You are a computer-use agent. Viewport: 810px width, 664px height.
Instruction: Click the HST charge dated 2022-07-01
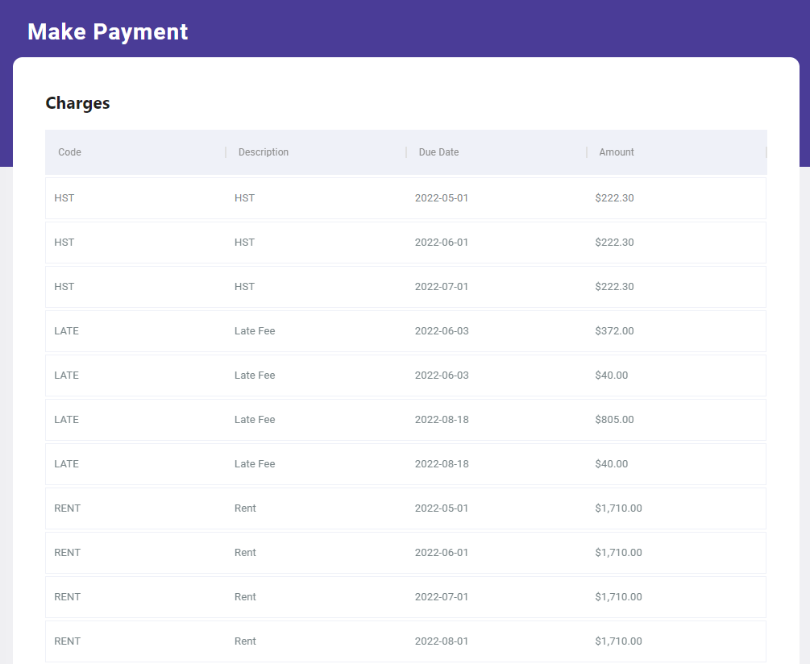pos(405,287)
